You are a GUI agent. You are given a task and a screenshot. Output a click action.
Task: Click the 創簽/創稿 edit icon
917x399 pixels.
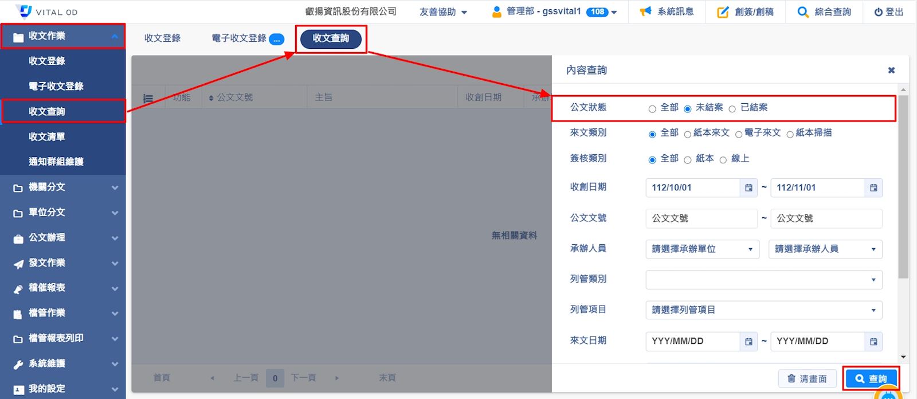coord(723,11)
